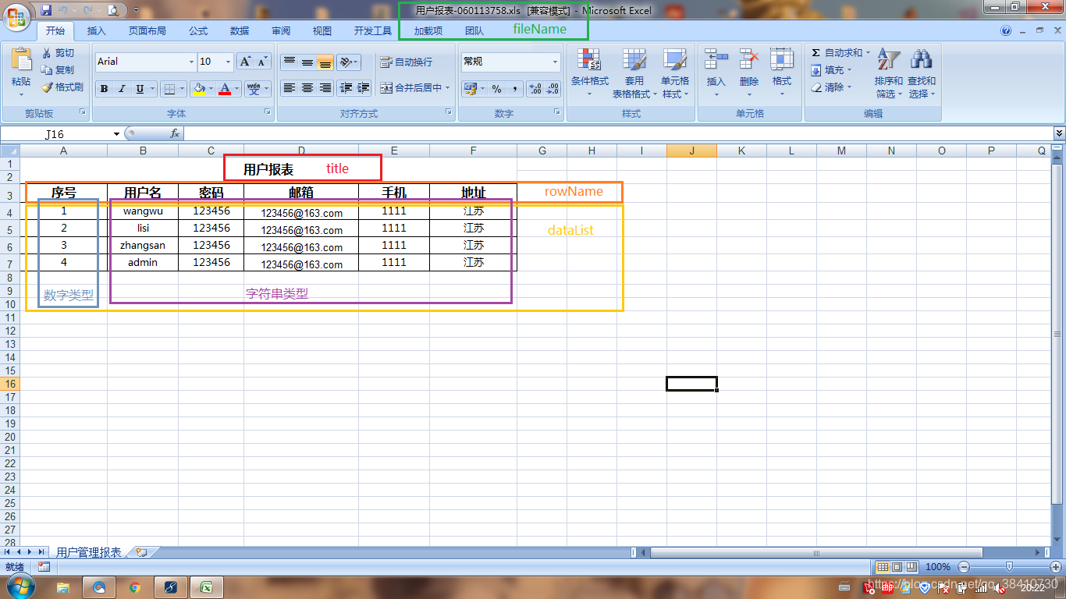Expand the font size dropdown
Screen dimensions: 1066x599
pyautogui.click(x=228, y=62)
